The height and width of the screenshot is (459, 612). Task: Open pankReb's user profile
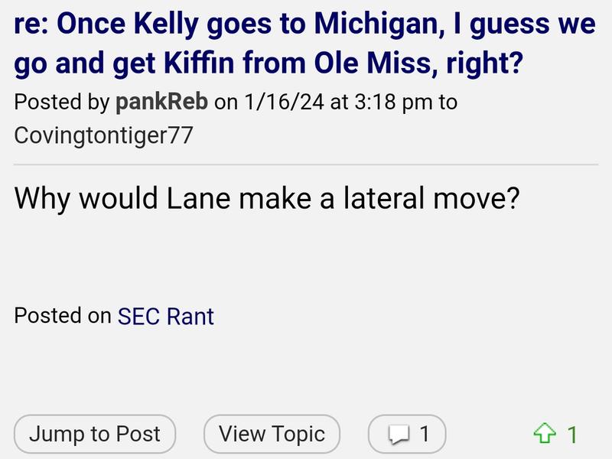click(x=161, y=103)
